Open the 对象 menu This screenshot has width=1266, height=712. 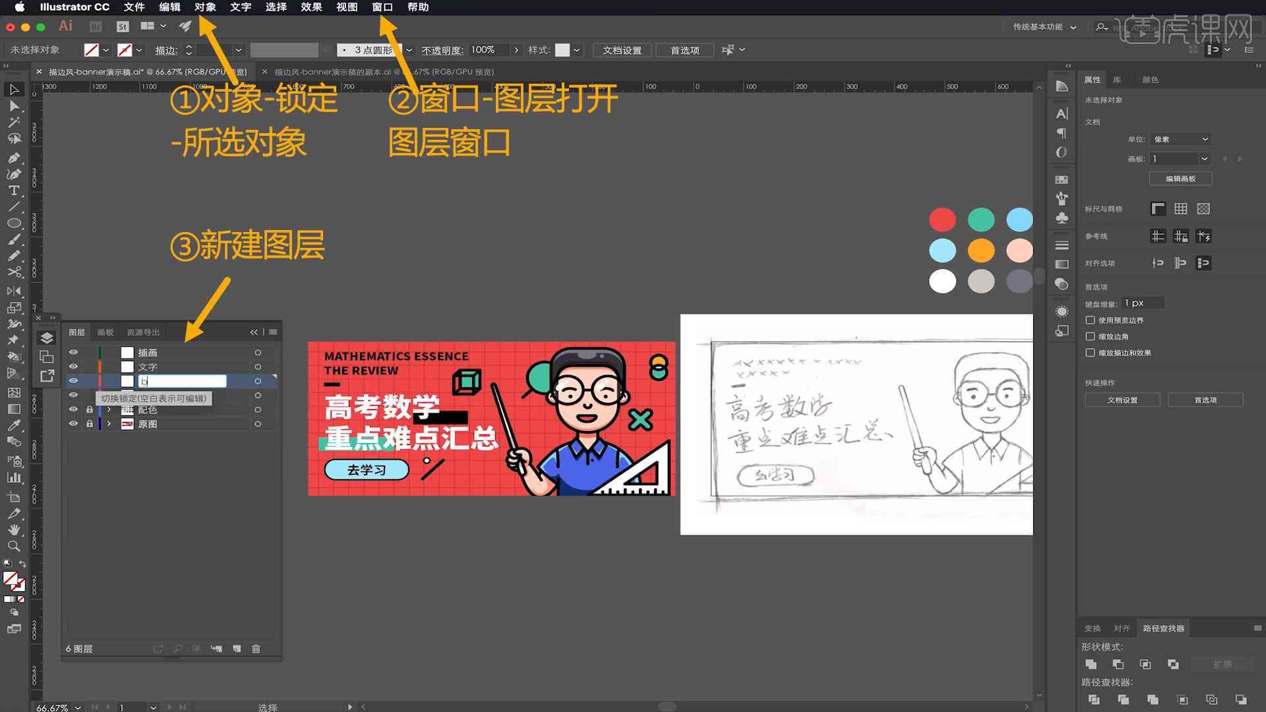coord(206,7)
